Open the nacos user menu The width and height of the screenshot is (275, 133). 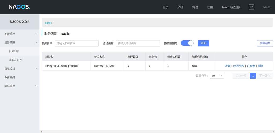(266, 7)
